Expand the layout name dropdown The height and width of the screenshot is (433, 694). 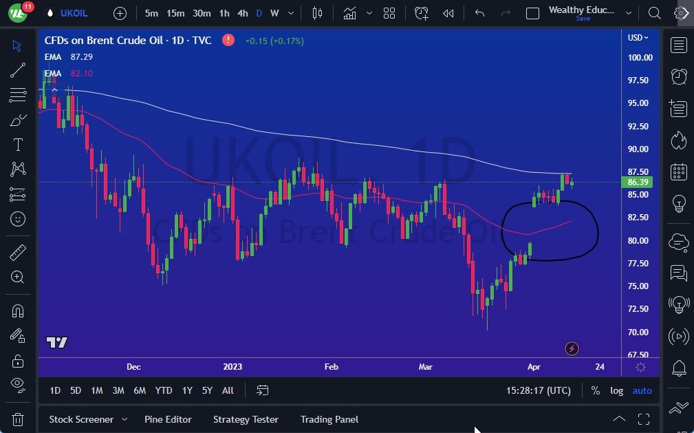click(629, 13)
